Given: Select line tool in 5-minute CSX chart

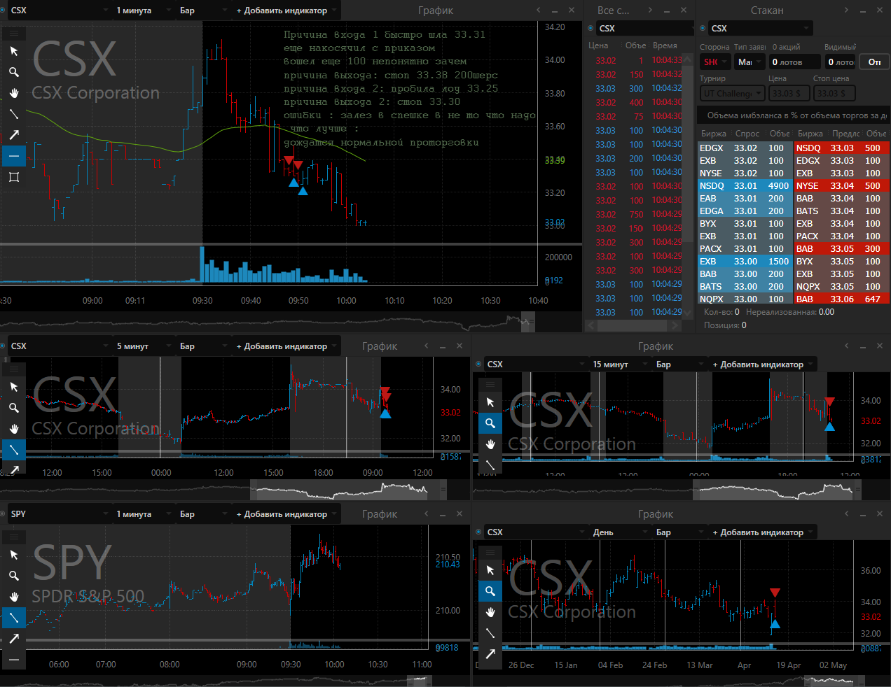Looking at the screenshot, I should [14, 450].
